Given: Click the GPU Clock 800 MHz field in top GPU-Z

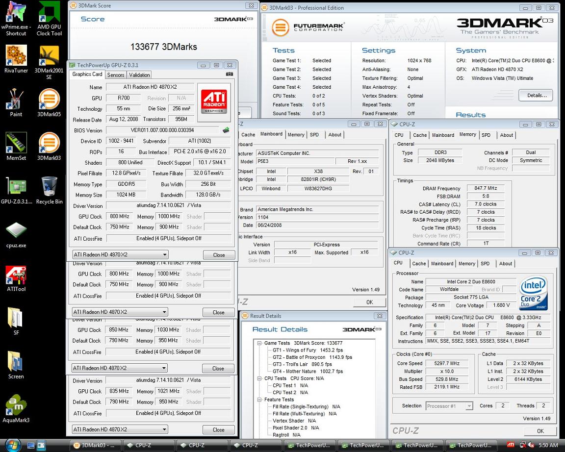Looking at the screenshot, I should 120,217.
